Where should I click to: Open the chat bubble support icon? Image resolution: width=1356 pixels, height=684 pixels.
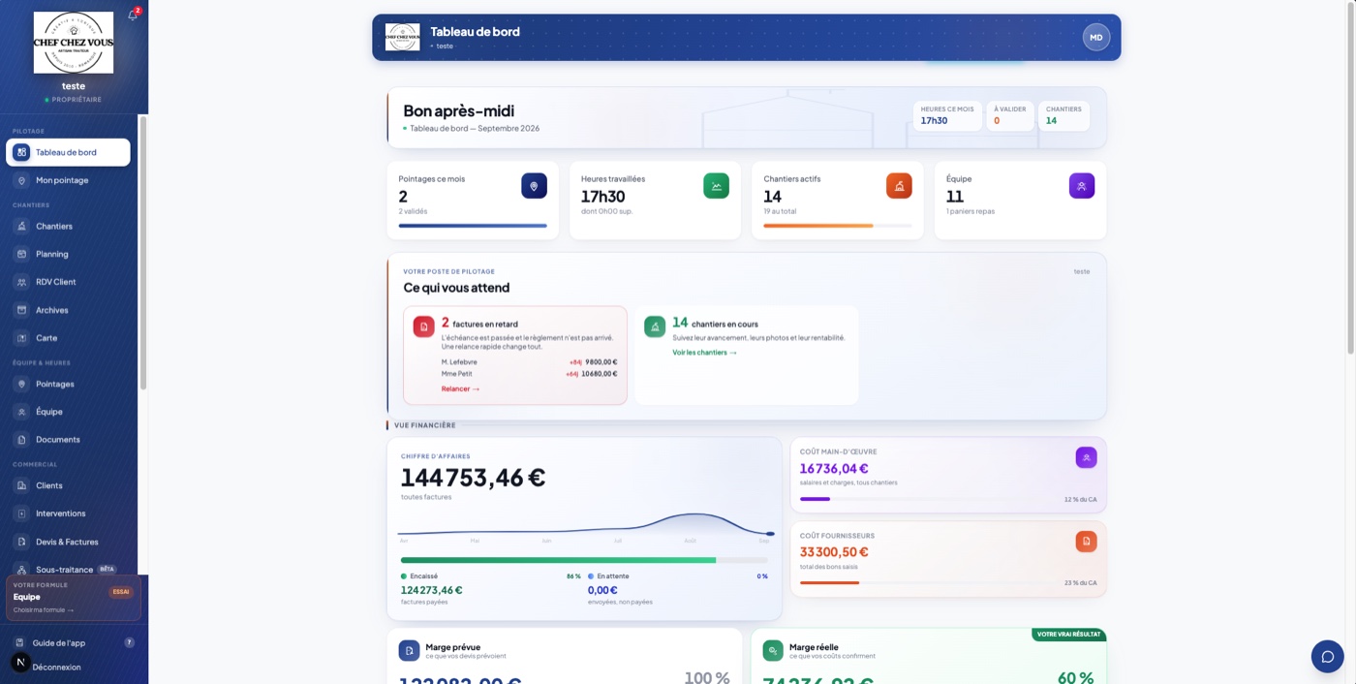pos(1328,656)
